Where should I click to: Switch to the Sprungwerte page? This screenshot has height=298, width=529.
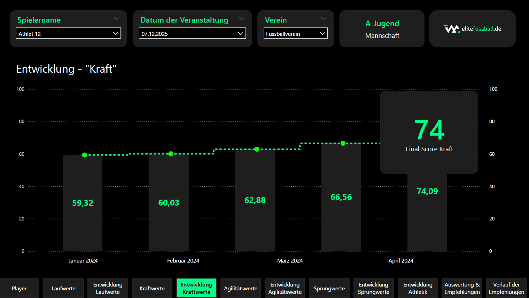(329, 288)
